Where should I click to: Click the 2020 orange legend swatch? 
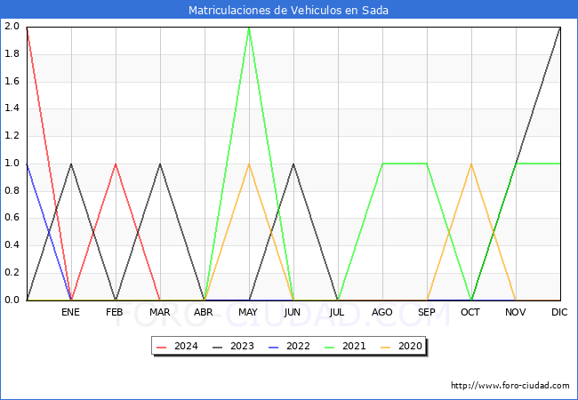[x=386, y=347]
